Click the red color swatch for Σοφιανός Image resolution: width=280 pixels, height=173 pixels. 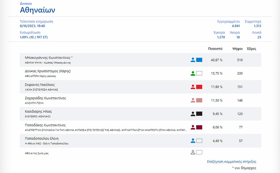point(199,87)
